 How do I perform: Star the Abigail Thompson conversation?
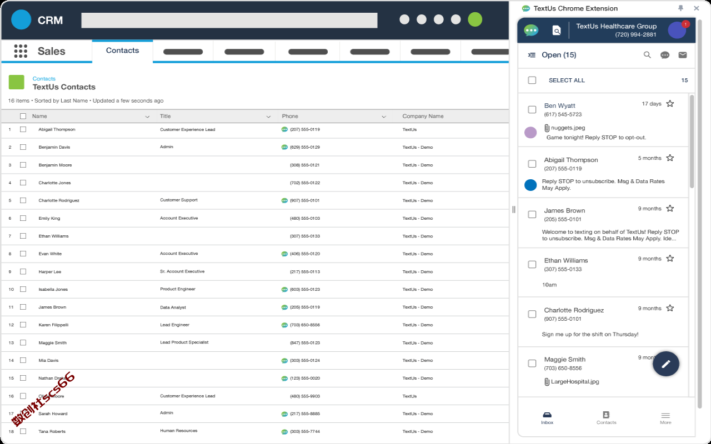point(670,158)
